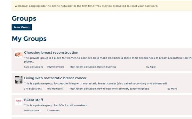Click the My Groups section heading
The width and height of the screenshot is (192, 119).
(29, 39)
